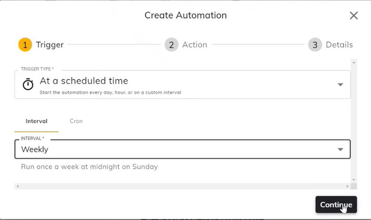Click the Action step label
371x220 pixels.
pos(194,44)
